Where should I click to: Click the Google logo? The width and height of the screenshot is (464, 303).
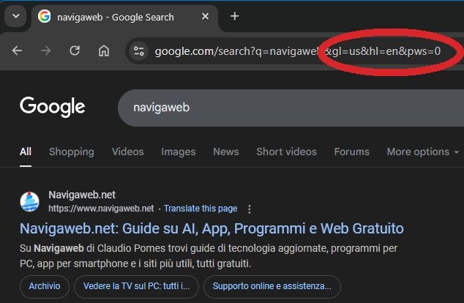pyautogui.click(x=53, y=107)
